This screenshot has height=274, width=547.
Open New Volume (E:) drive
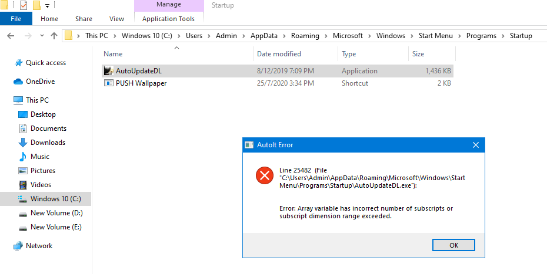pos(56,227)
